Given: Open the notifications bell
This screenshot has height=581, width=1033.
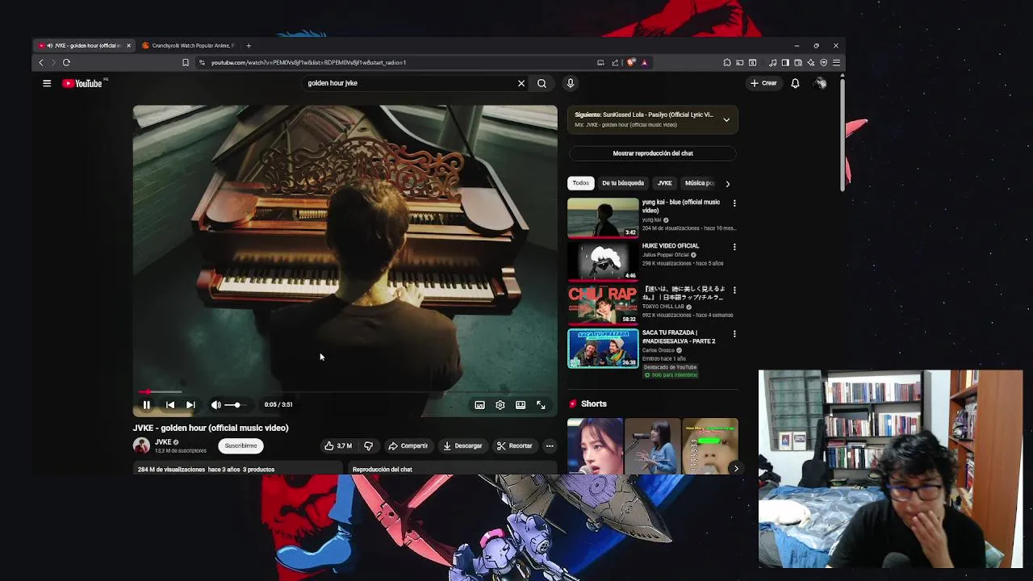Looking at the screenshot, I should pos(795,83).
